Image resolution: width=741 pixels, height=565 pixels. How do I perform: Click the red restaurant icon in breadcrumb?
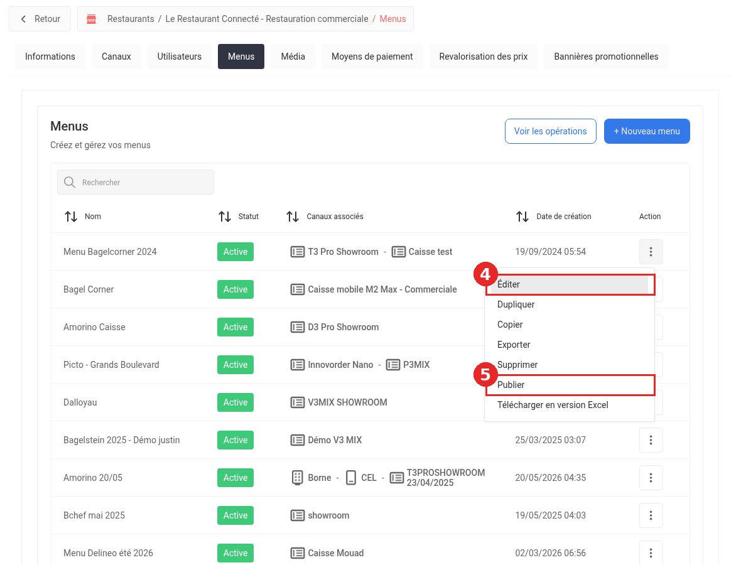pyautogui.click(x=92, y=19)
